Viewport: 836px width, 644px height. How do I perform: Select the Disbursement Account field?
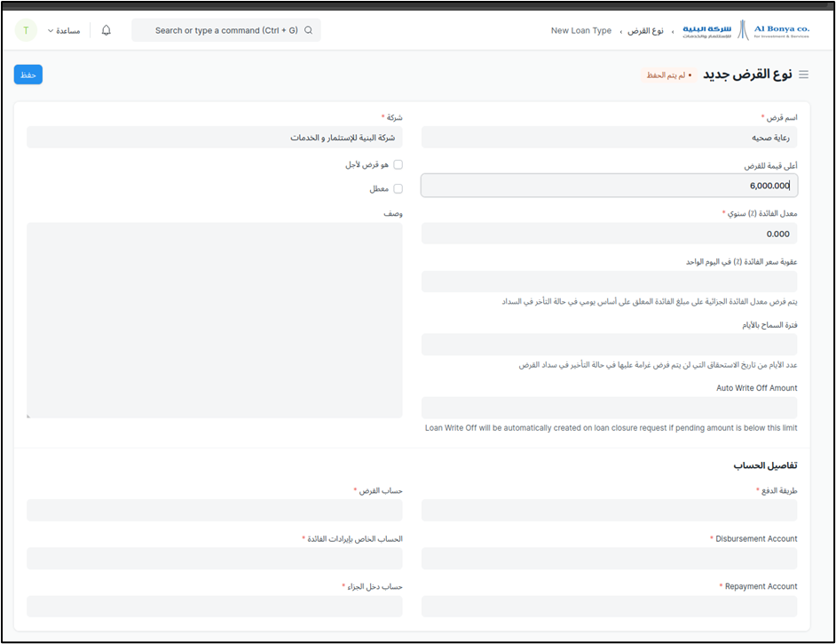[609, 558]
